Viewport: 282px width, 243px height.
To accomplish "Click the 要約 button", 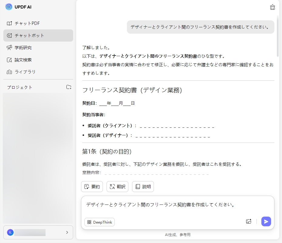I will (92, 187).
